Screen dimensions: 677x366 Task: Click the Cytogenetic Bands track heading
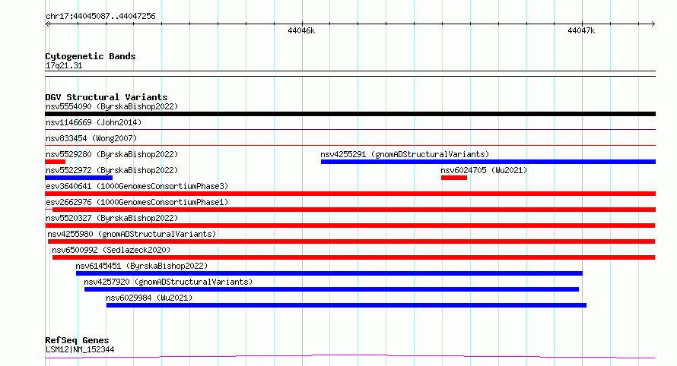coord(91,56)
